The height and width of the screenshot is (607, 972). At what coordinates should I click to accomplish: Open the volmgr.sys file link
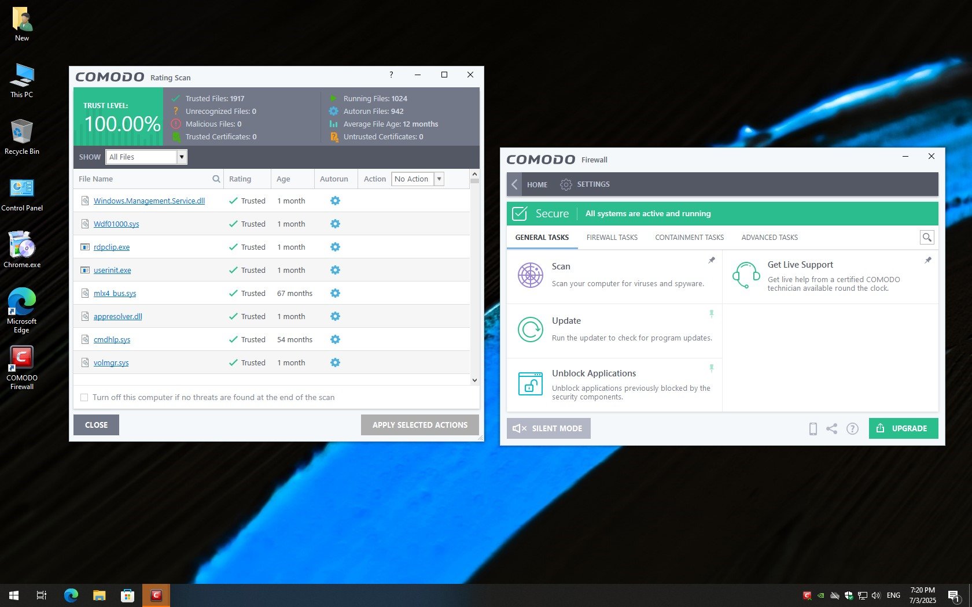point(111,362)
